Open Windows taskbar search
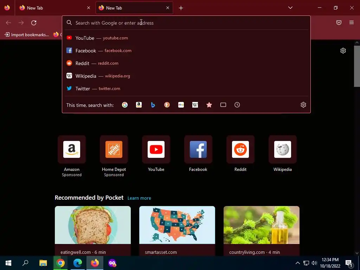360x270 pixels. pos(25,263)
